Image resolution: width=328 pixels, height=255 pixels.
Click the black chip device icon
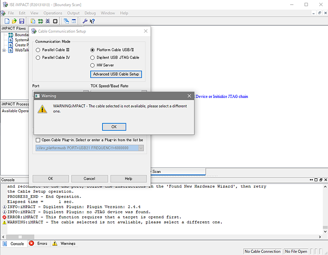pyautogui.click(x=55, y=21)
